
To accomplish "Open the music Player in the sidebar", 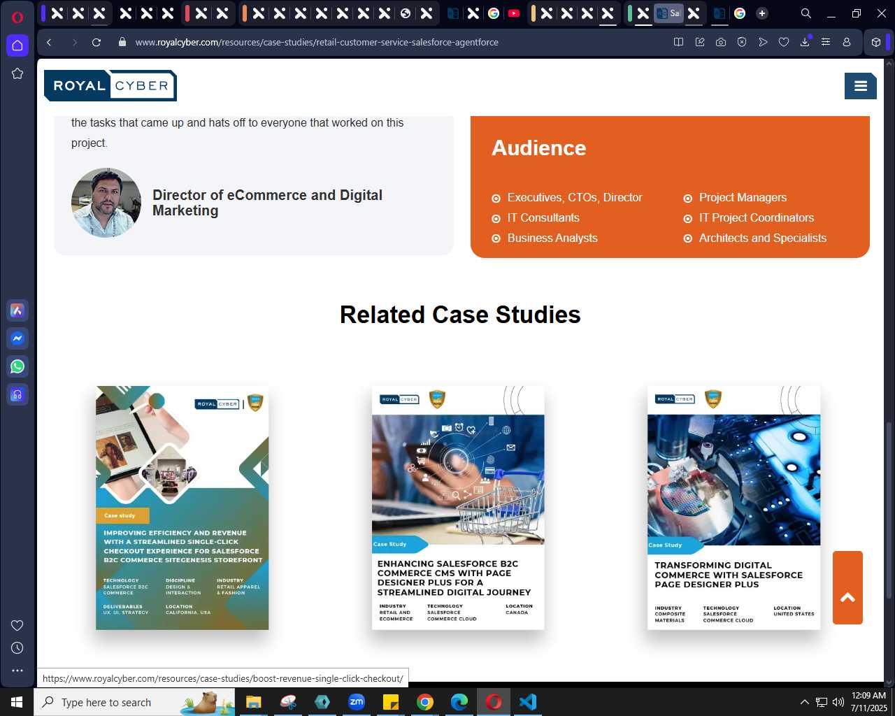I will (17, 394).
